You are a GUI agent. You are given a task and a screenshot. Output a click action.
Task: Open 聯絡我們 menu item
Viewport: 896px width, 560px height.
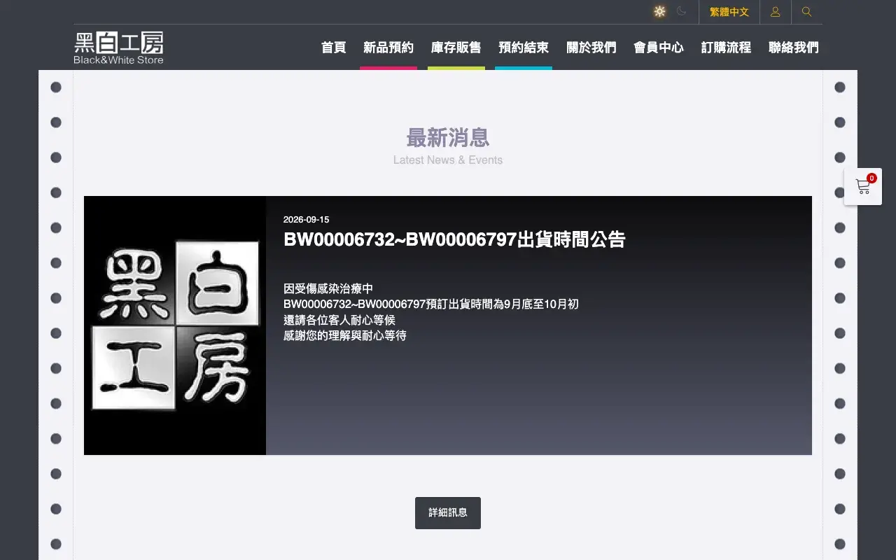(x=794, y=48)
